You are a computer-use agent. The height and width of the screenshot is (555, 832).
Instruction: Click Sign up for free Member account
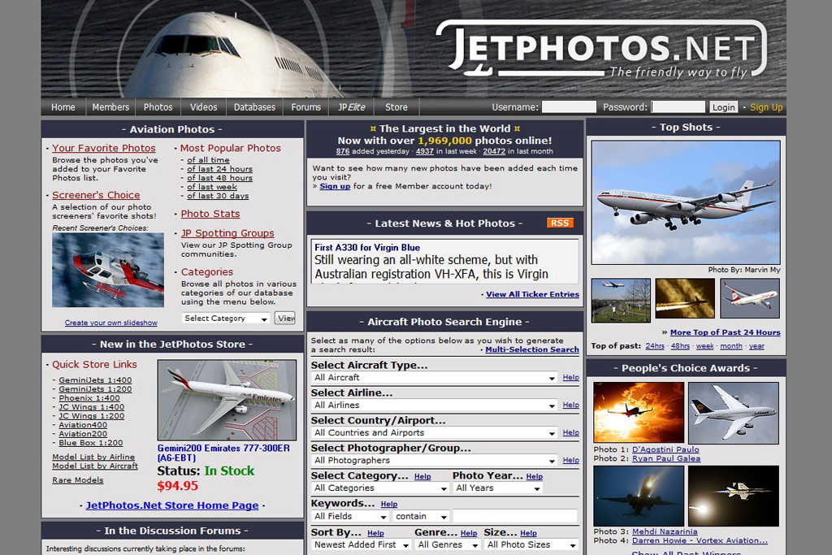coord(335,186)
